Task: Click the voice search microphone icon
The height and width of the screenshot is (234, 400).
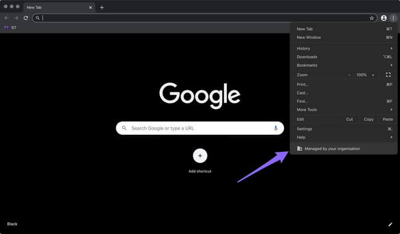Action: coord(275,128)
